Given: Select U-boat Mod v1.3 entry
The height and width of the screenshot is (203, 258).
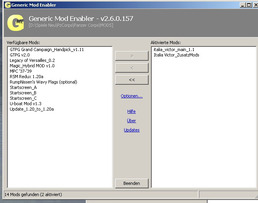Looking at the screenshot, I should [x=26, y=104].
